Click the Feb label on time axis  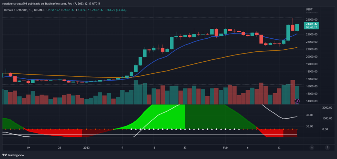[x=225, y=148]
